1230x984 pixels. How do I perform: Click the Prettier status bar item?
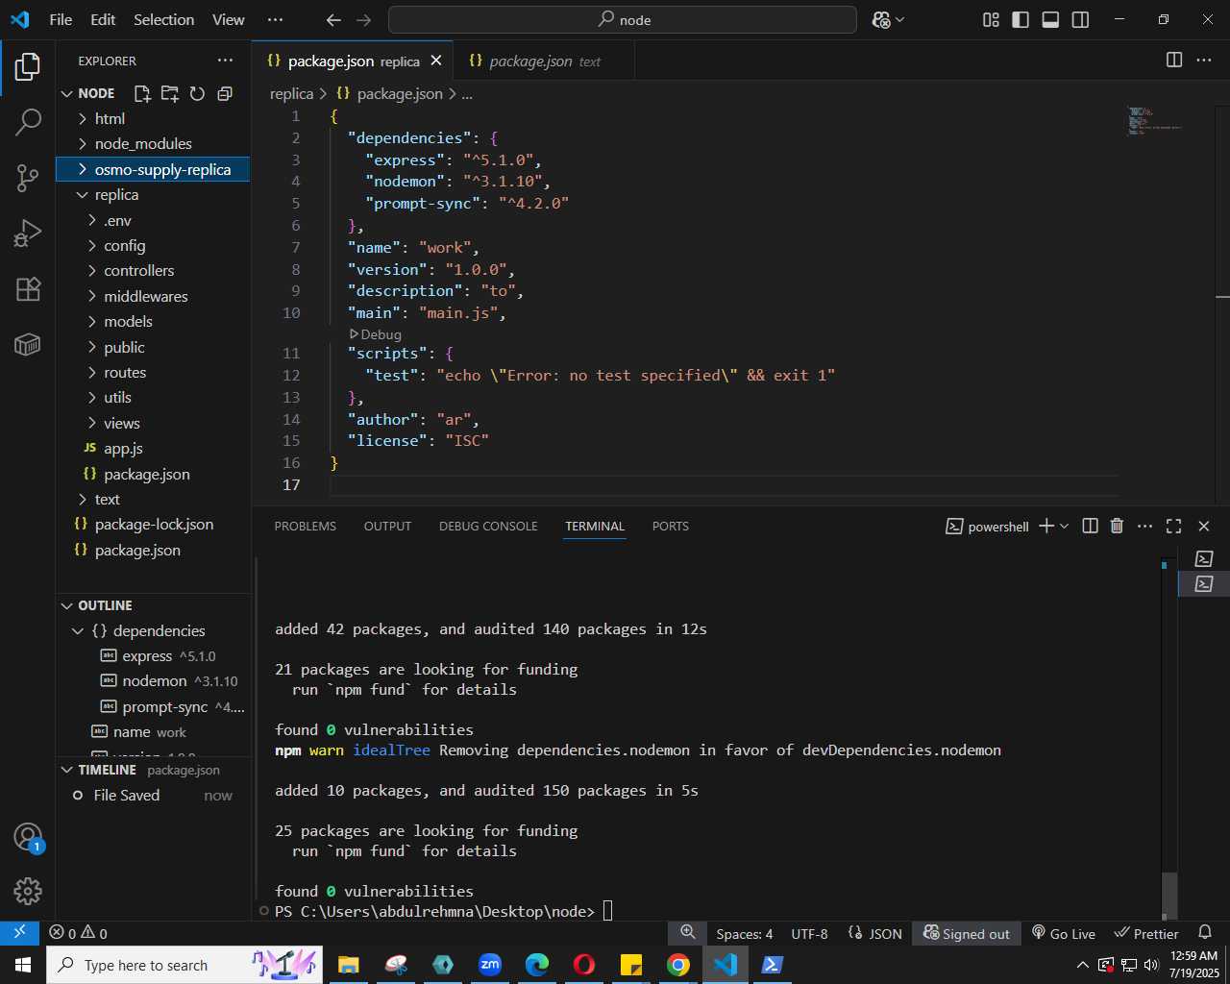(1146, 933)
